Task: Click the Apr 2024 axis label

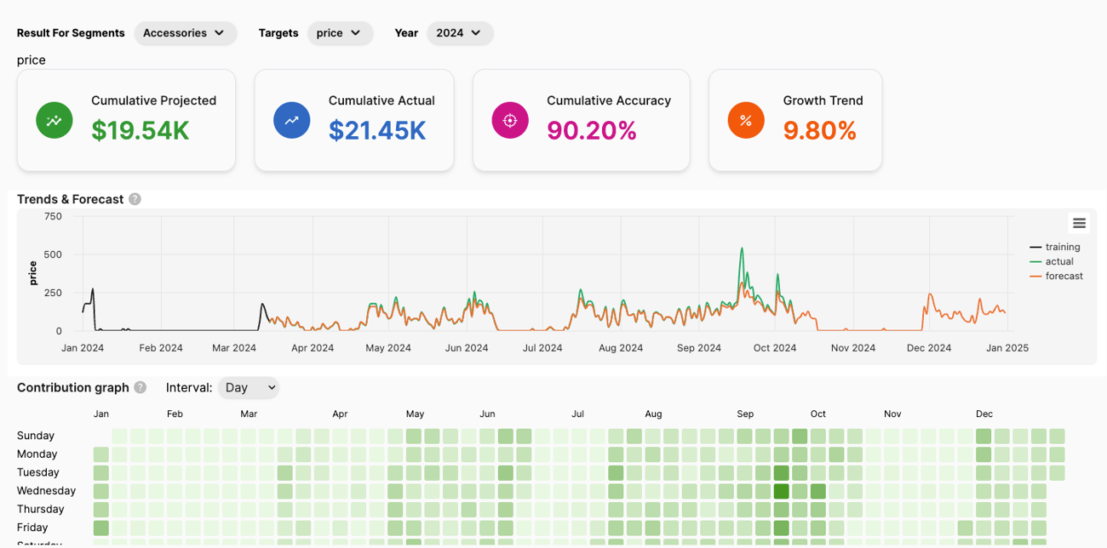Action: (313, 348)
